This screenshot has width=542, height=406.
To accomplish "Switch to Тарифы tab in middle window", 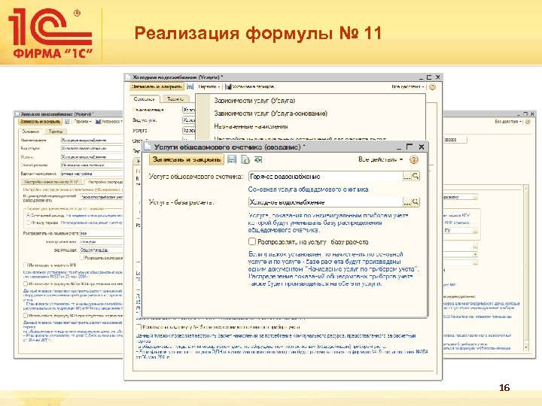I will point(175,99).
